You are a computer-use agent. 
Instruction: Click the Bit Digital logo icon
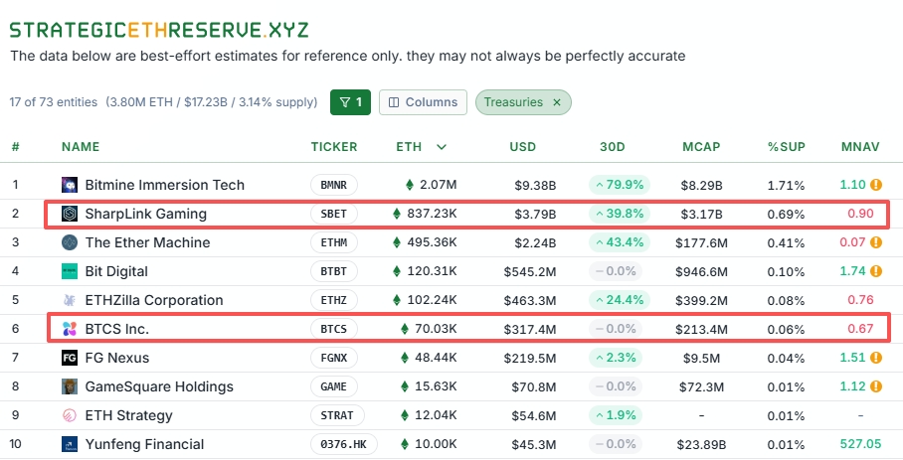point(70,271)
